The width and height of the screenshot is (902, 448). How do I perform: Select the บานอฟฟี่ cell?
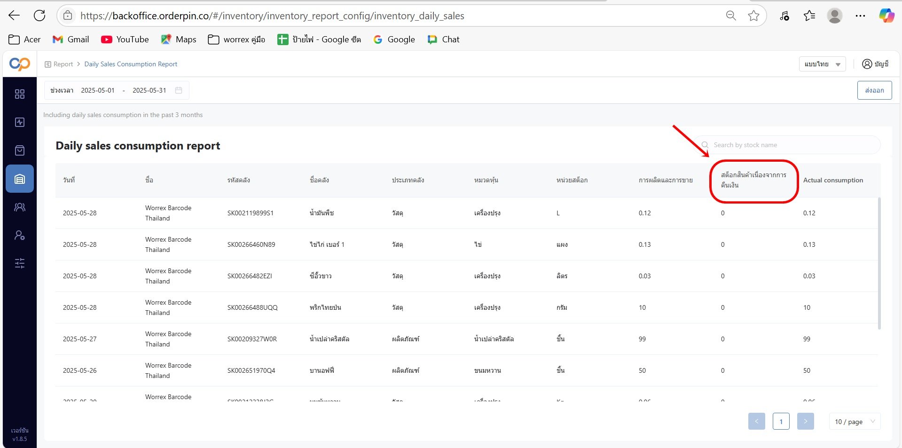pyautogui.click(x=322, y=370)
